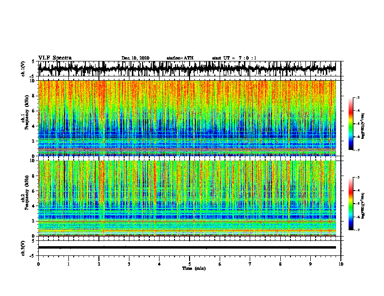Click the ch.1(V) waveform axis label
Image resolution: width=384 pixels, height=296 pixels.
pos(23,69)
